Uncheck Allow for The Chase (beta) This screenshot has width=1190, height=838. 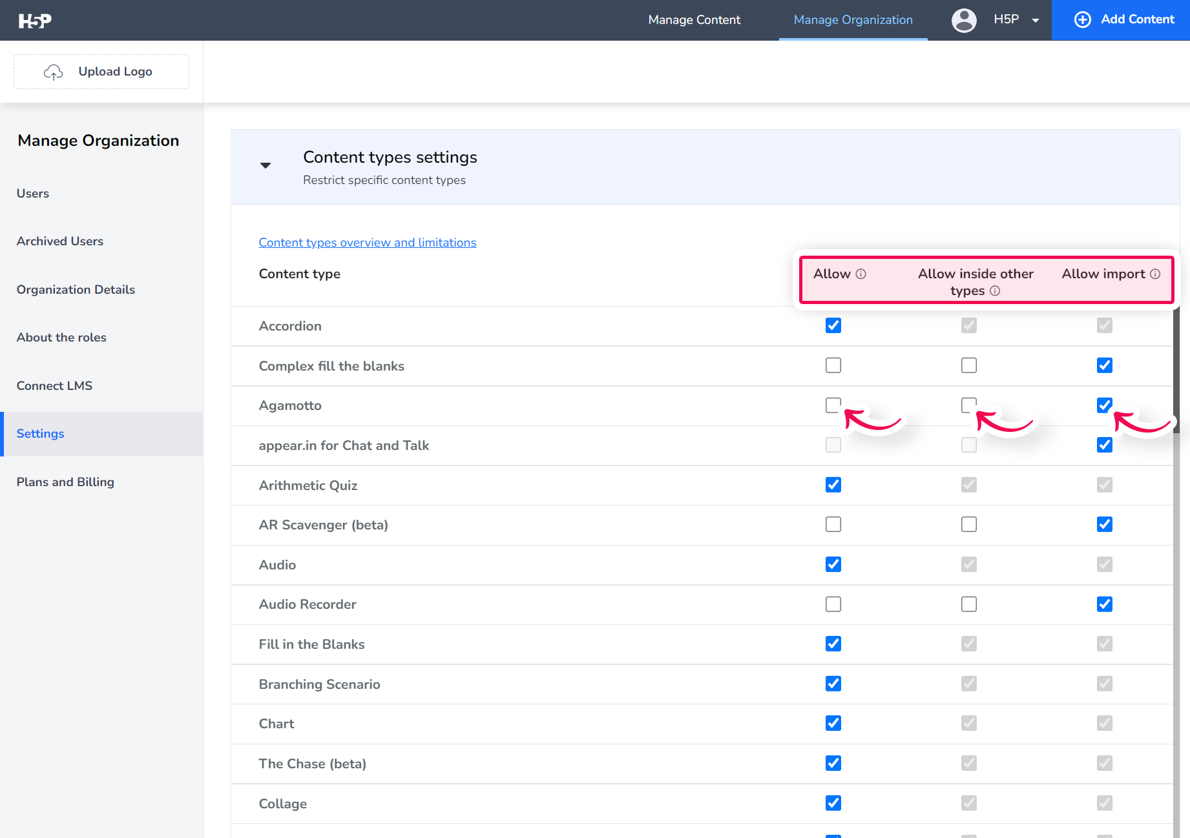pos(833,763)
